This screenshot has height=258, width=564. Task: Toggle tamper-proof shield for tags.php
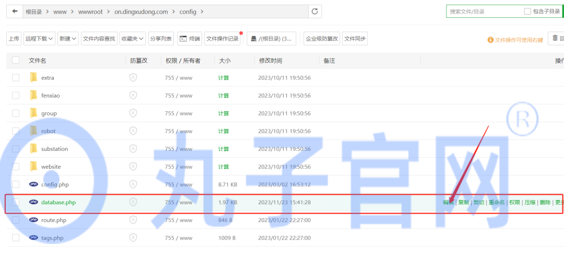133,238
